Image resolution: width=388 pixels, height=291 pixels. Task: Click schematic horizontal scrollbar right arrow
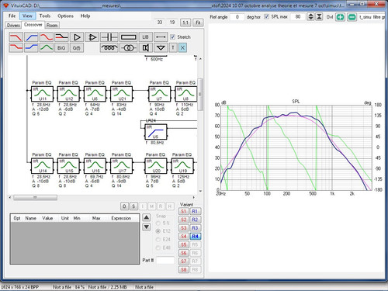(x=194, y=198)
